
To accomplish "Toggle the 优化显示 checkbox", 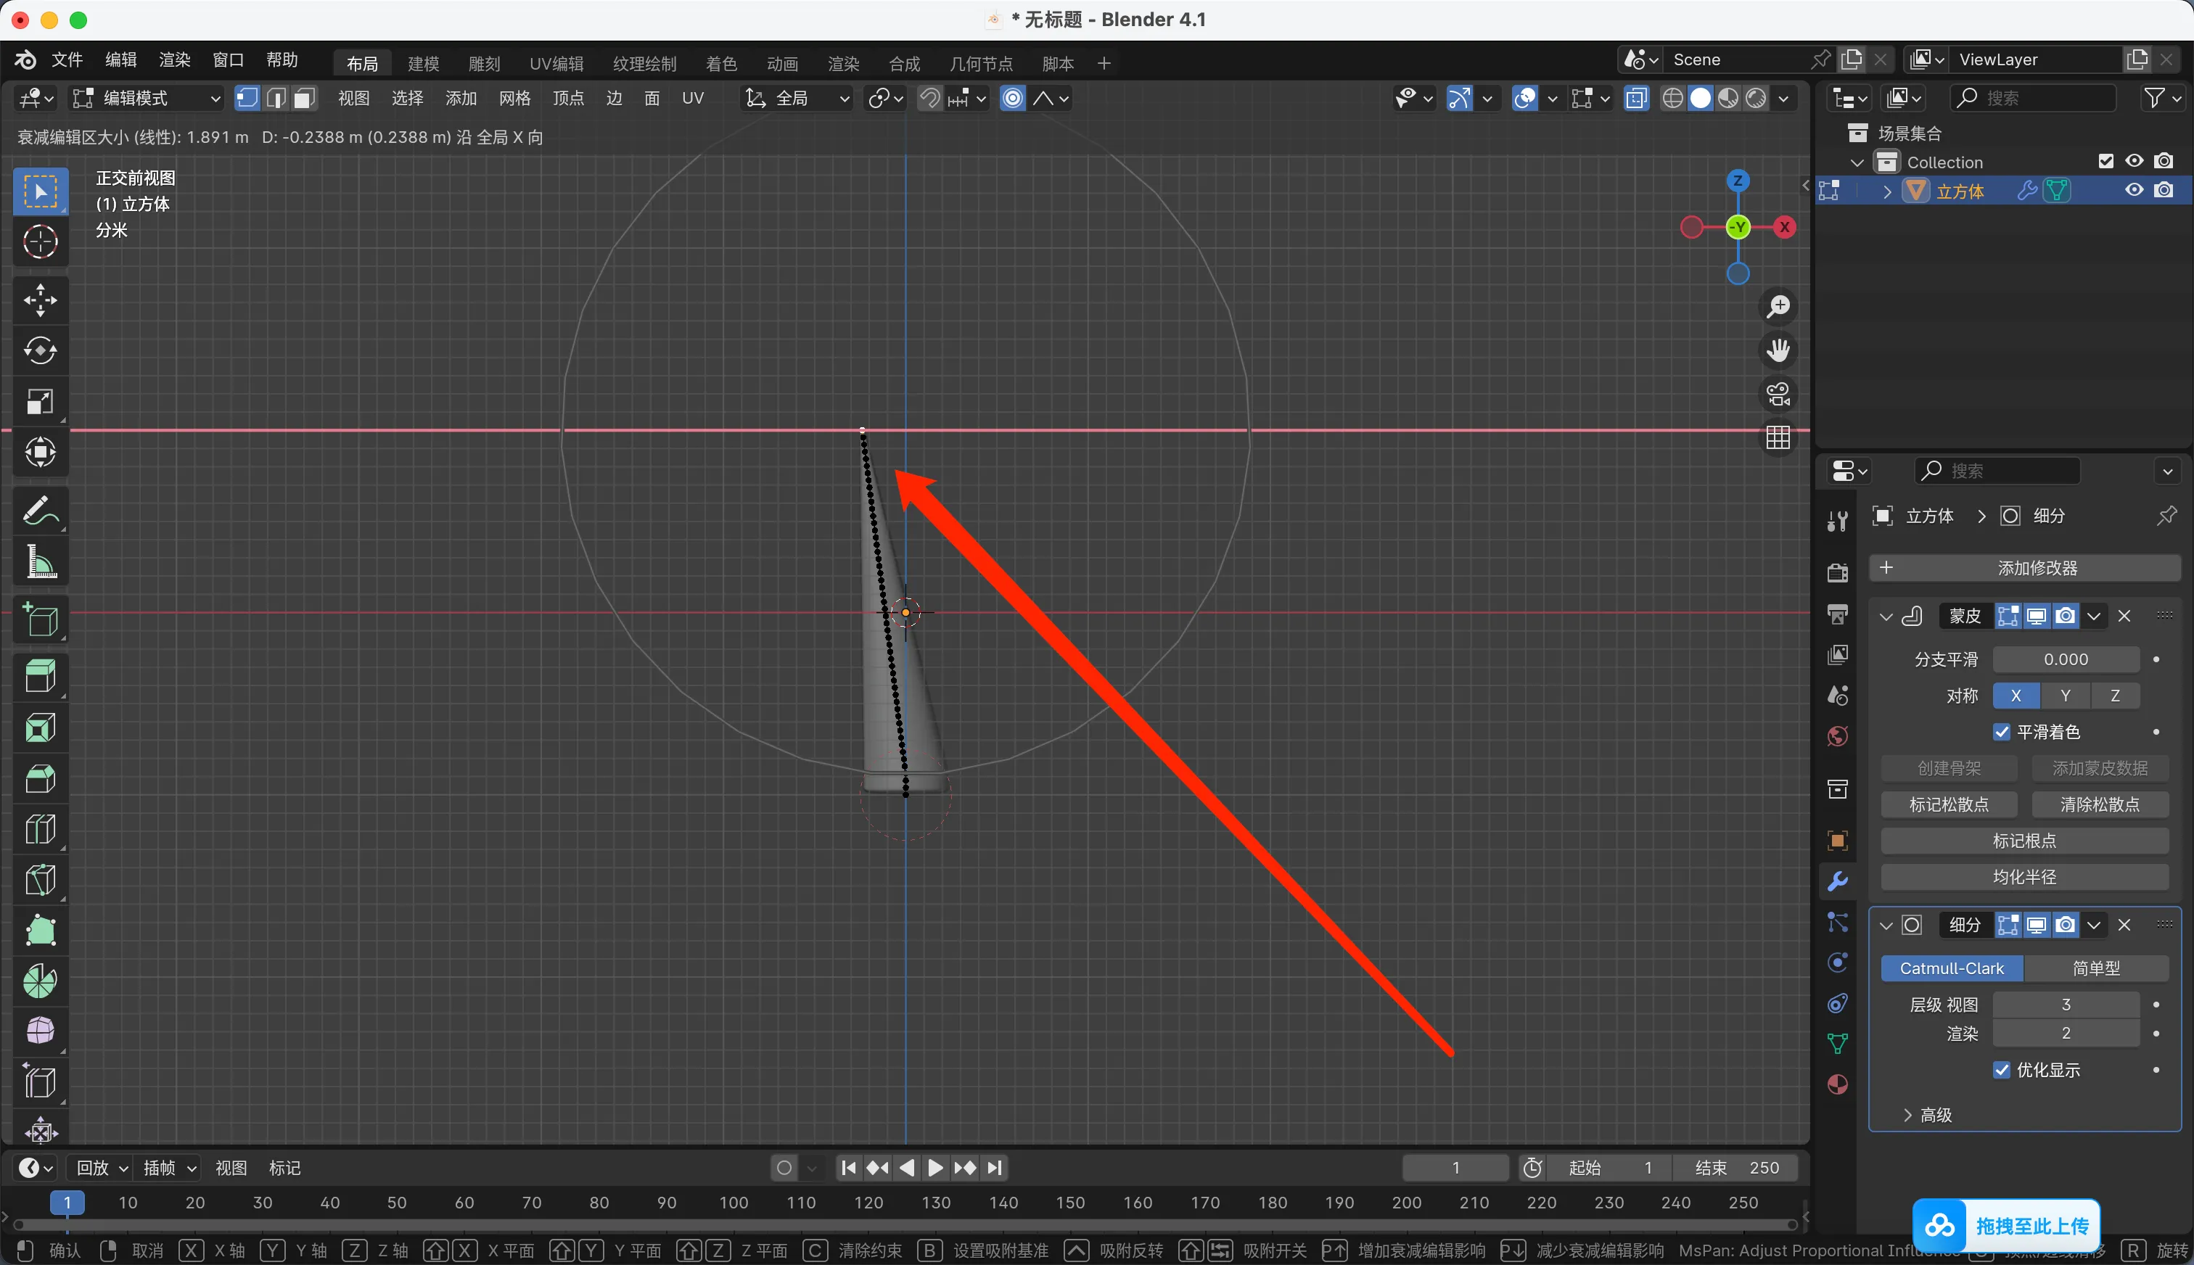I will point(2002,1071).
